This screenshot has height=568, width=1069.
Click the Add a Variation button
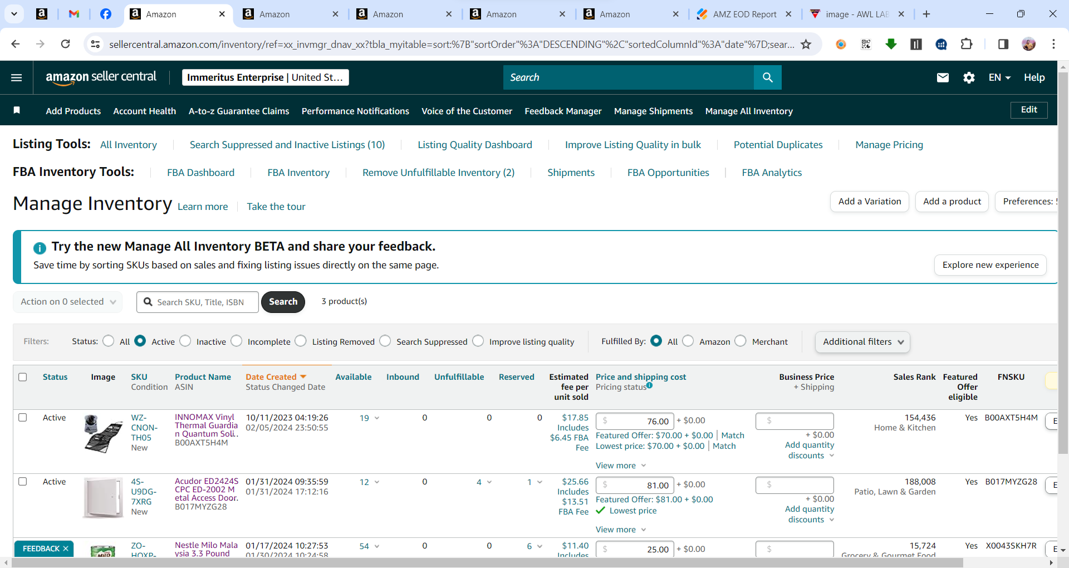(870, 202)
